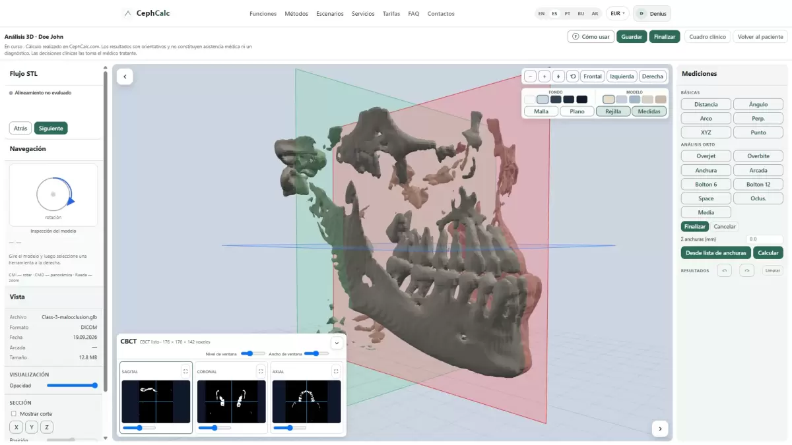Click the info icon on Cómo usar
Screen dimensions: 792x445
(576, 37)
